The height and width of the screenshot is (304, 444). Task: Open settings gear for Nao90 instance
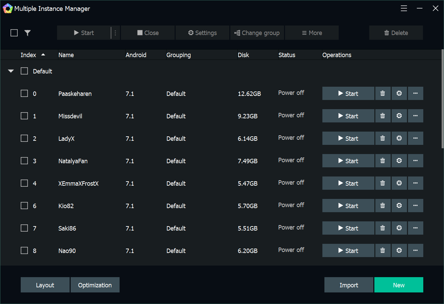coord(399,251)
